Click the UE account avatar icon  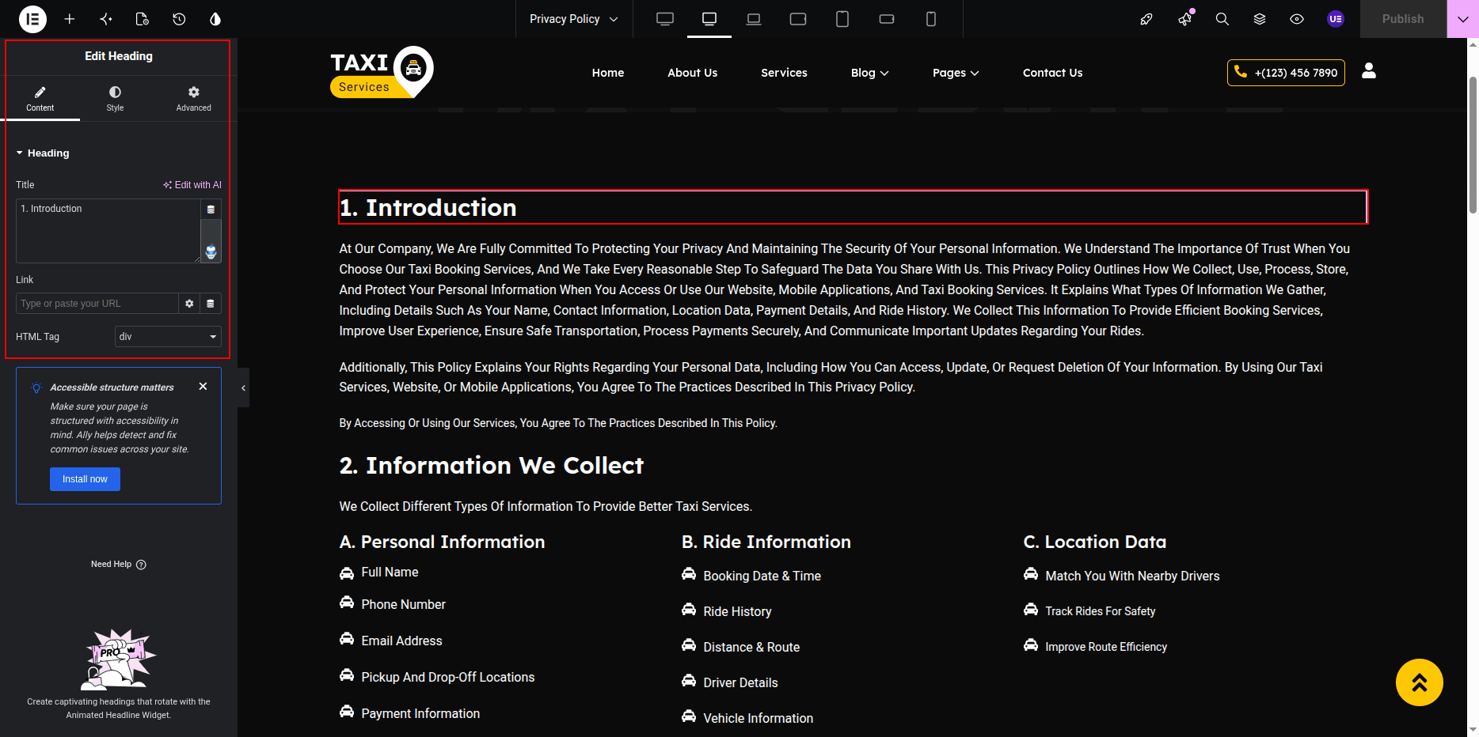click(1336, 19)
